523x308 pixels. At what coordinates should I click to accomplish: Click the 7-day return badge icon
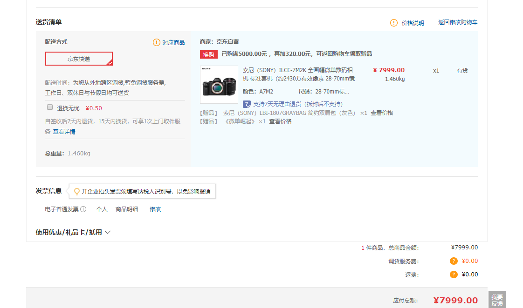click(247, 104)
